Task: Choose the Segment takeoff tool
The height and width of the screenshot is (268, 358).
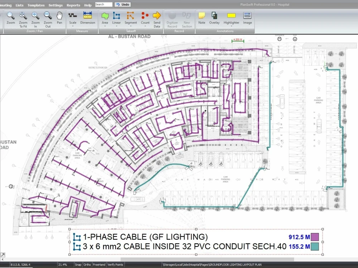Action: coord(131,18)
